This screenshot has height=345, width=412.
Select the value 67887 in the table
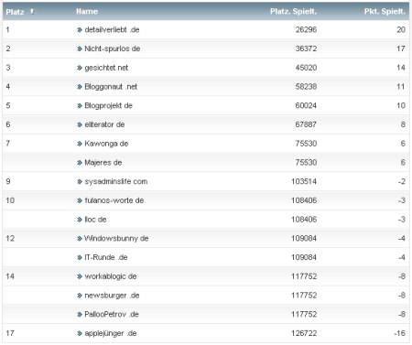(306, 124)
